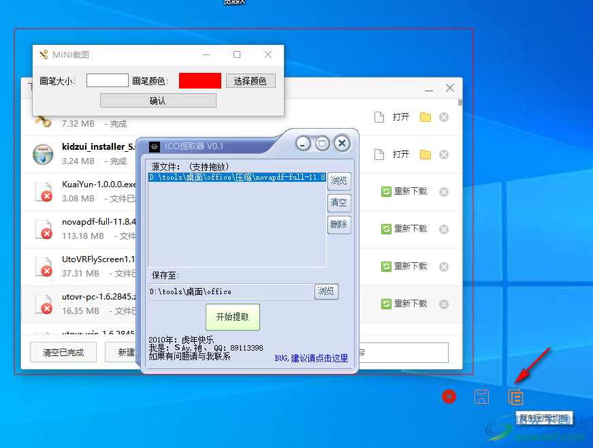Open folder for the kidzui_installer download
Screen dimensions: 593x448
426,155
